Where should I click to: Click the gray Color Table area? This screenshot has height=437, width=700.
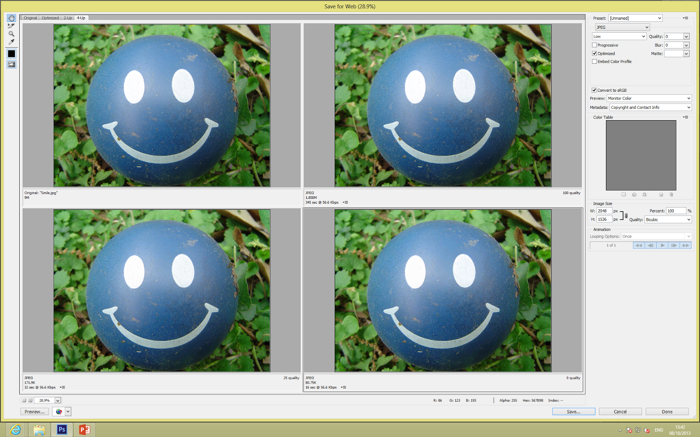641,155
